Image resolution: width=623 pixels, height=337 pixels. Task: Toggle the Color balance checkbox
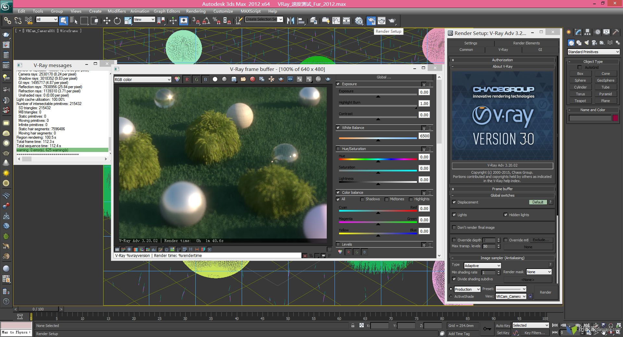pyautogui.click(x=338, y=192)
